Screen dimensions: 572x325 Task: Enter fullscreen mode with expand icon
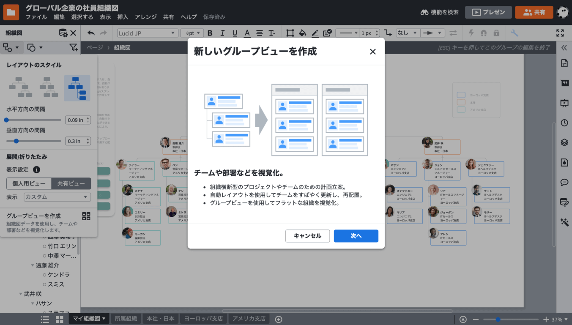coord(560,33)
